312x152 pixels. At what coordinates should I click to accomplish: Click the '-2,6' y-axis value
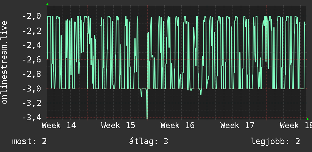pyautogui.click(x=32, y=60)
